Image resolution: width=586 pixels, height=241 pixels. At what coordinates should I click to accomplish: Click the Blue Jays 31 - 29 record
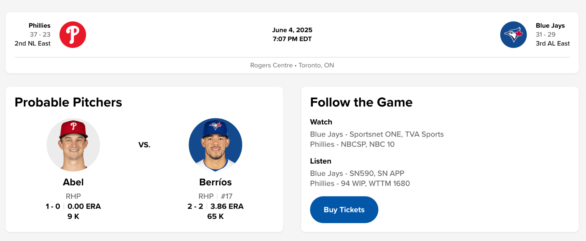pos(546,34)
